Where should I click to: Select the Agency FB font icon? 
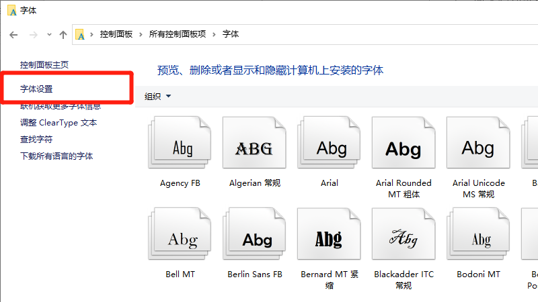(180, 142)
